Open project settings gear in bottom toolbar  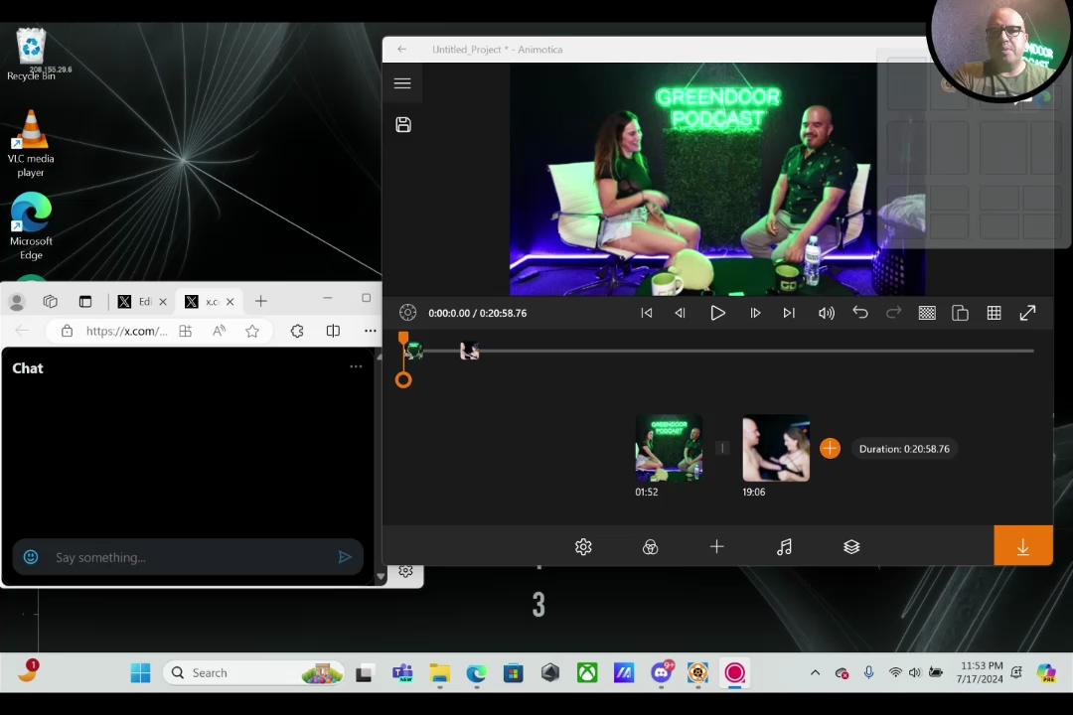[583, 547]
